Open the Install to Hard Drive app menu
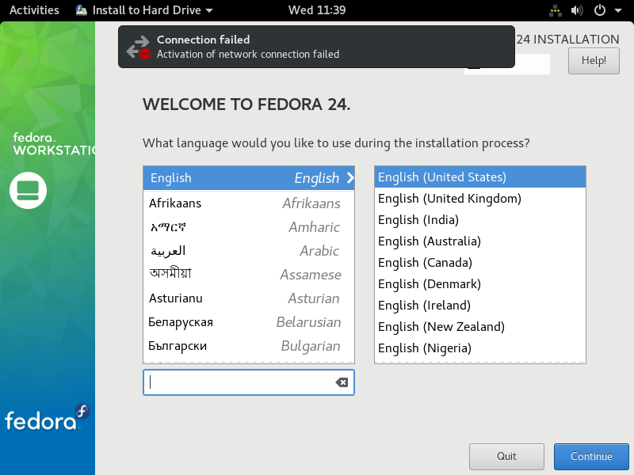 [144, 10]
